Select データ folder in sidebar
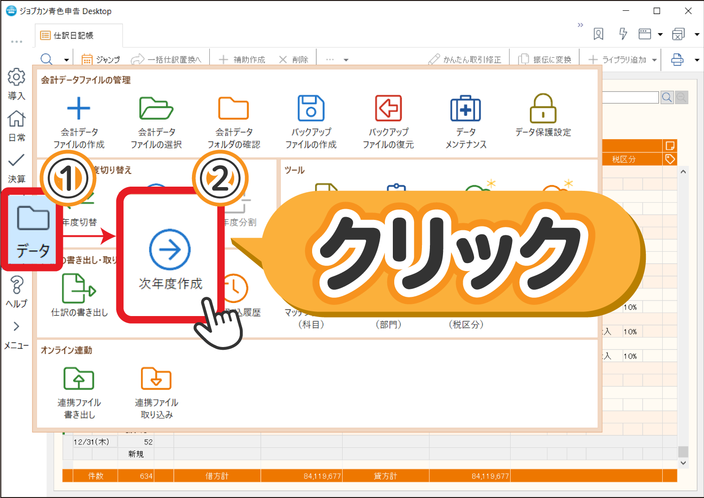704x498 pixels. click(32, 230)
